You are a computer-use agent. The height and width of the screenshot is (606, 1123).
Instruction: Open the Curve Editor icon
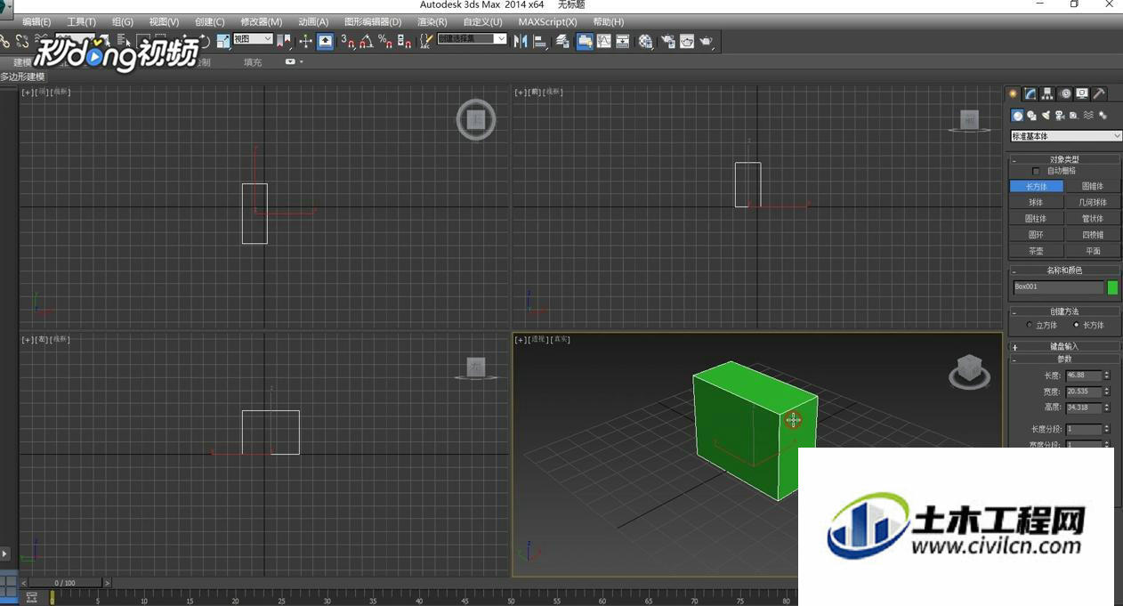coord(604,41)
